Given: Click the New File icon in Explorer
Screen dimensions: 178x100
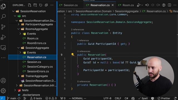Looking at the screenshot, I should tap(30, 5).
